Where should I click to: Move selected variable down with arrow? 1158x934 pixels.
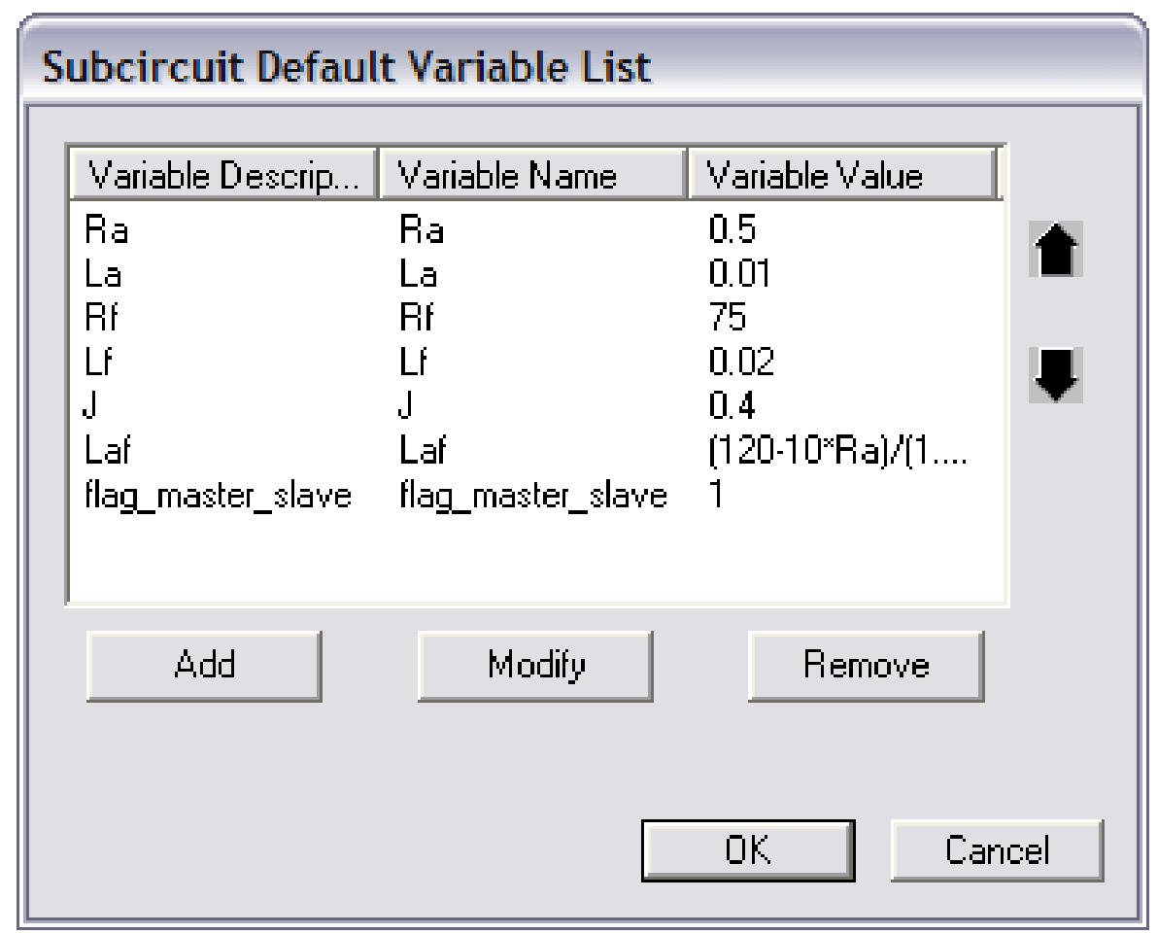(x=1055, y=374)
